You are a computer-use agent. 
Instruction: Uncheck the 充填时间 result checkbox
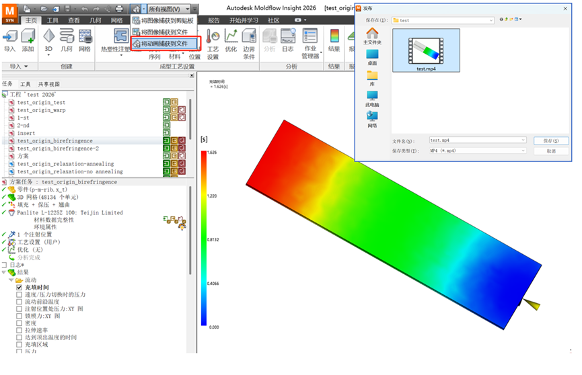[x=20, y=288]
